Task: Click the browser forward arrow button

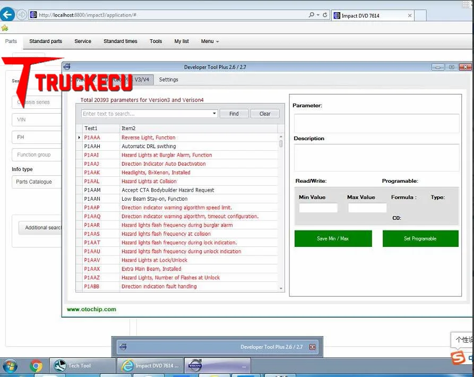Action: [x=22, y=14]
